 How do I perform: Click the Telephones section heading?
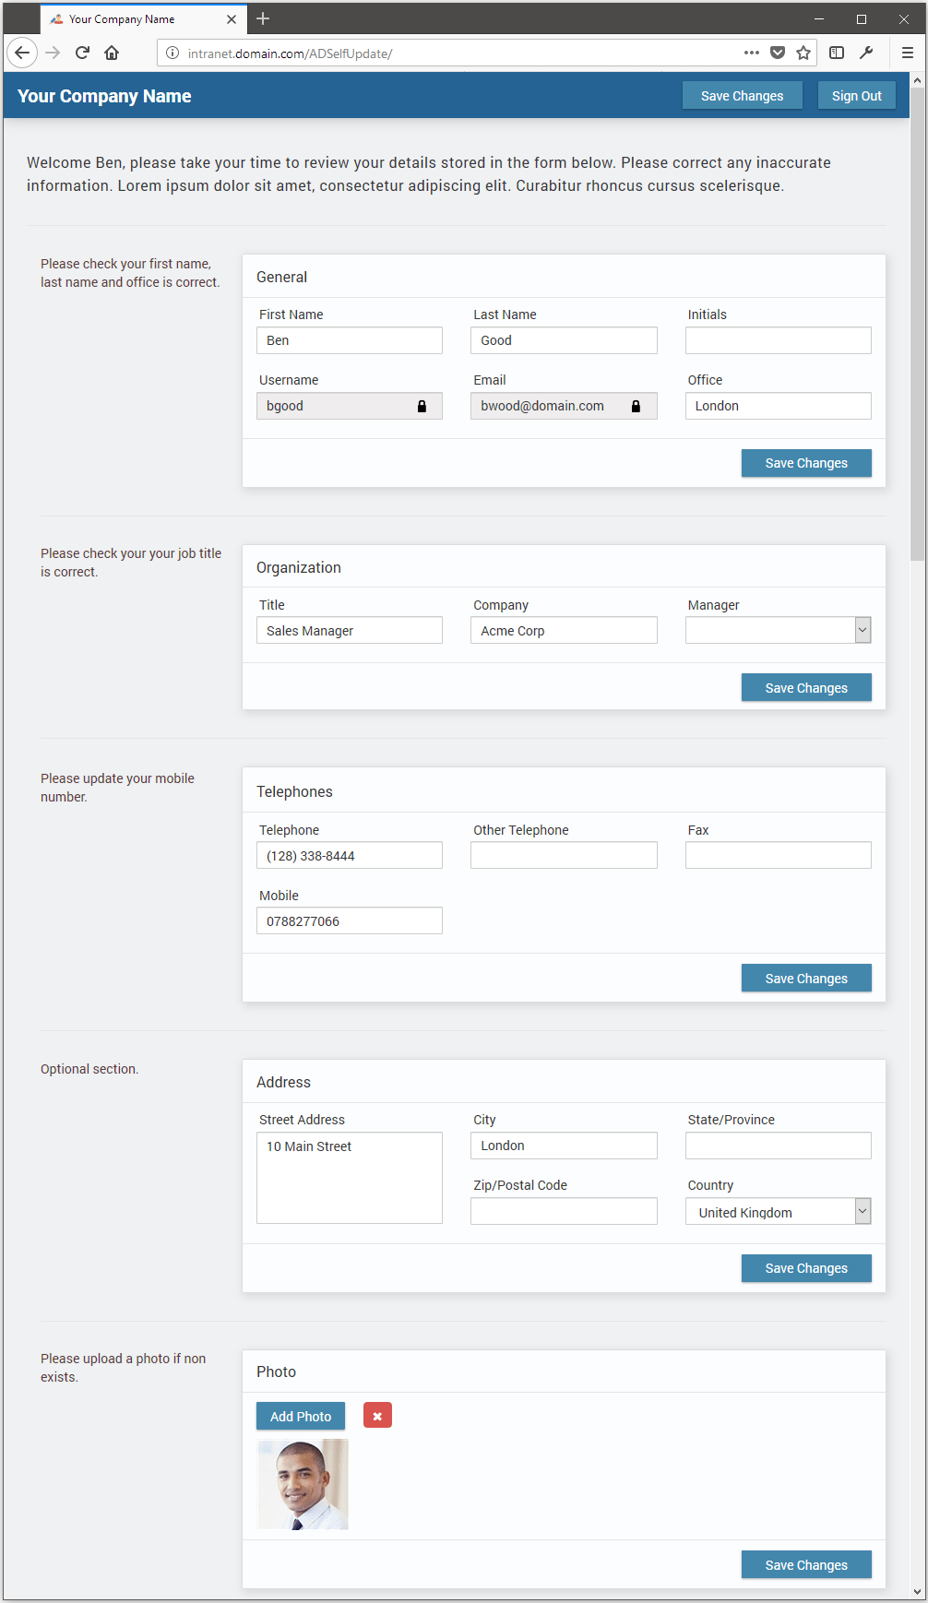pyautogui.click(x=294, y=791)
